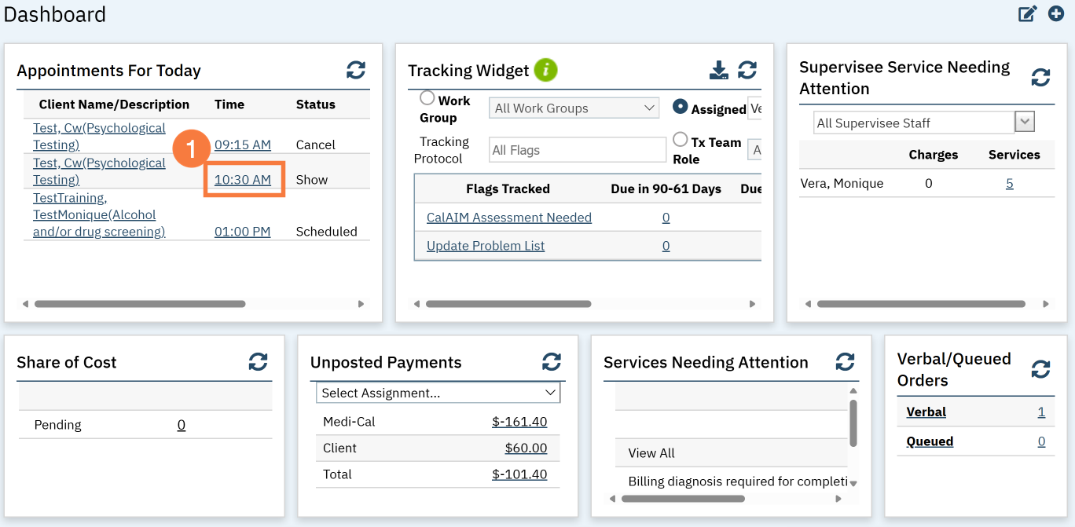Select the Tx Team Role radio button
The image size is (1075, 527).
(x=681, y=140)
